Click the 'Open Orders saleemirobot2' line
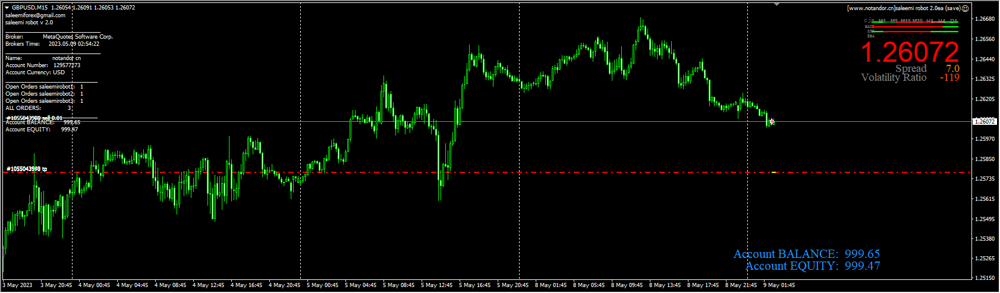The width and height of the screenshot is (1000, 293). click(x=44, y=94)
